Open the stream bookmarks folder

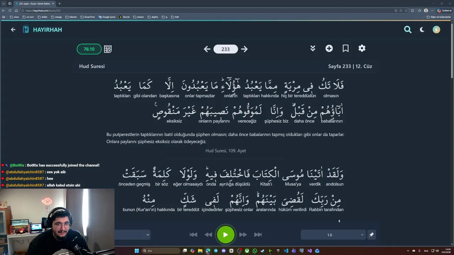point(138,17)
